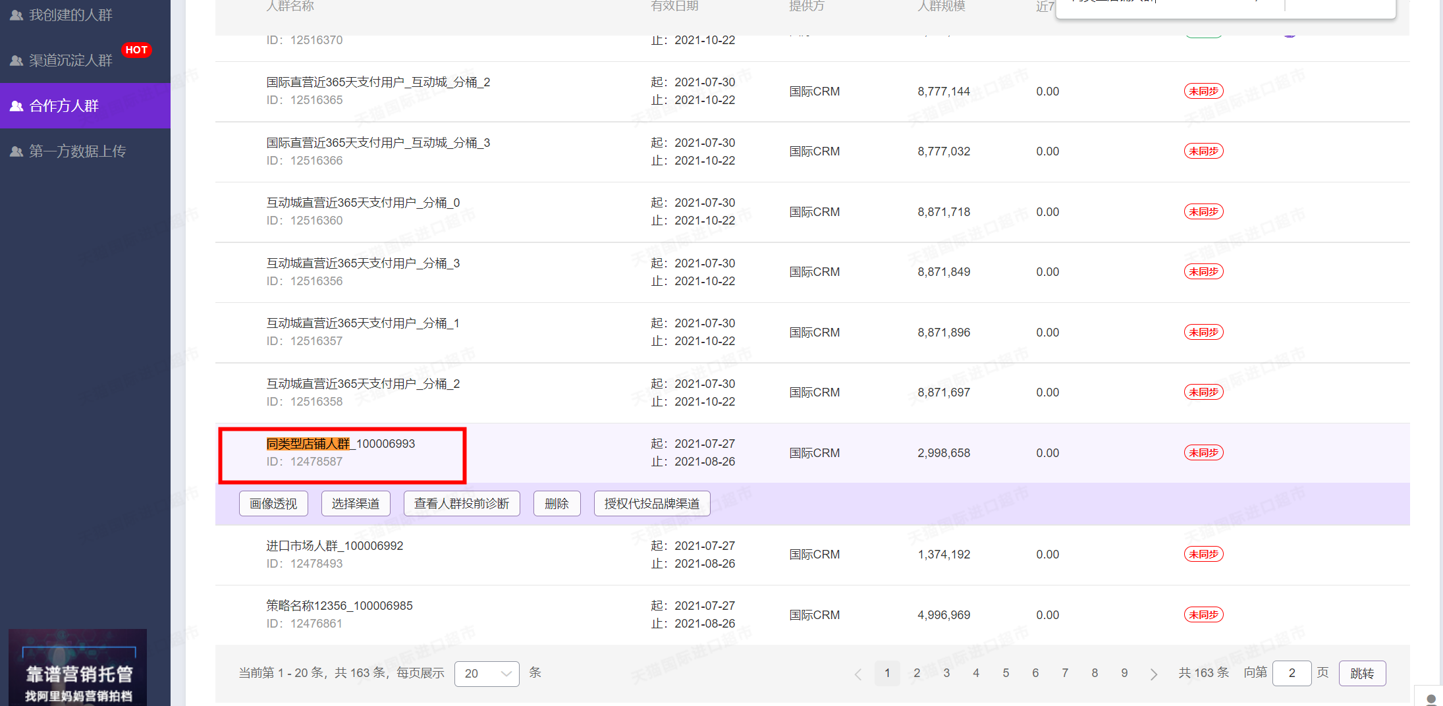Click 未同步 badge for crowd ID 12516365
The image size is (1443, 706).
pos(1203,92)
